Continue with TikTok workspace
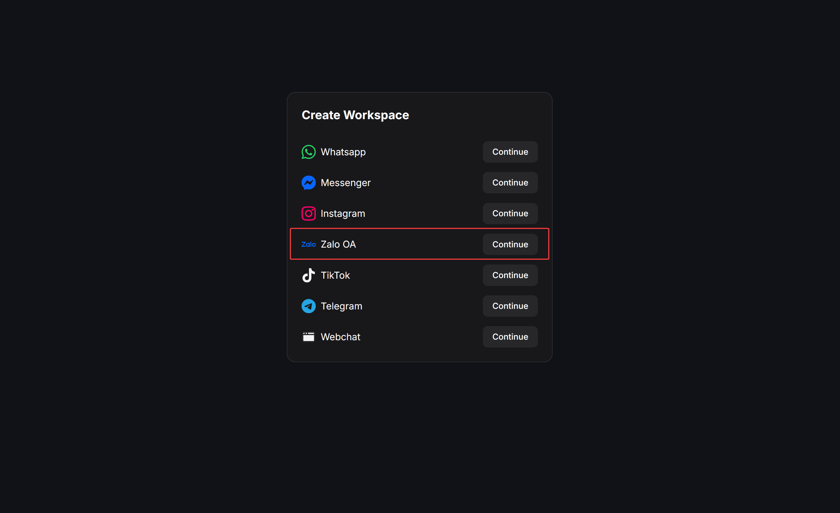The image size is (840, 513). (x=510, y=275)
